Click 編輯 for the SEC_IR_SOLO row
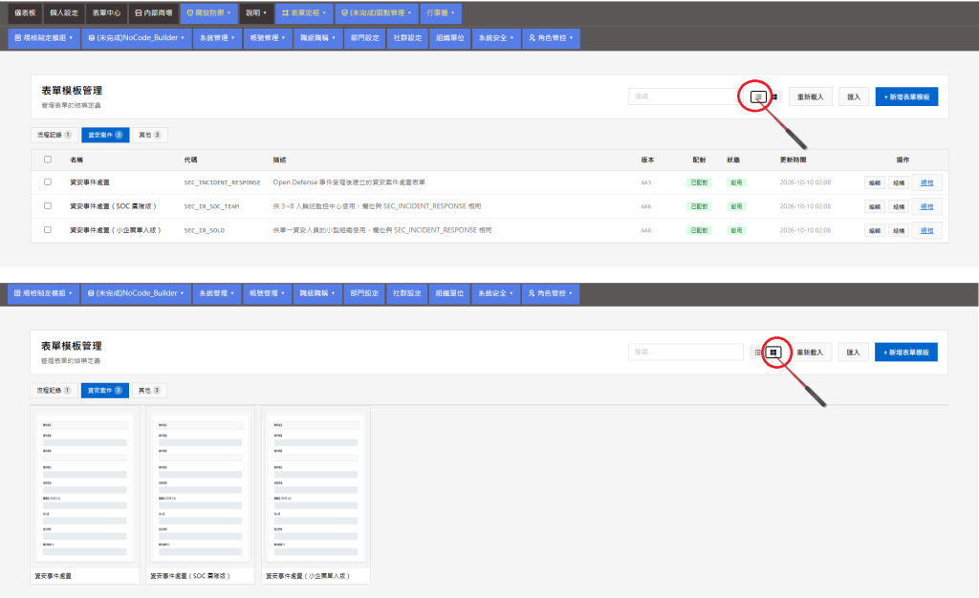Image resolution: width=979 pixels, height=598 pixels. pyautogui.click(x=875, y=231)
